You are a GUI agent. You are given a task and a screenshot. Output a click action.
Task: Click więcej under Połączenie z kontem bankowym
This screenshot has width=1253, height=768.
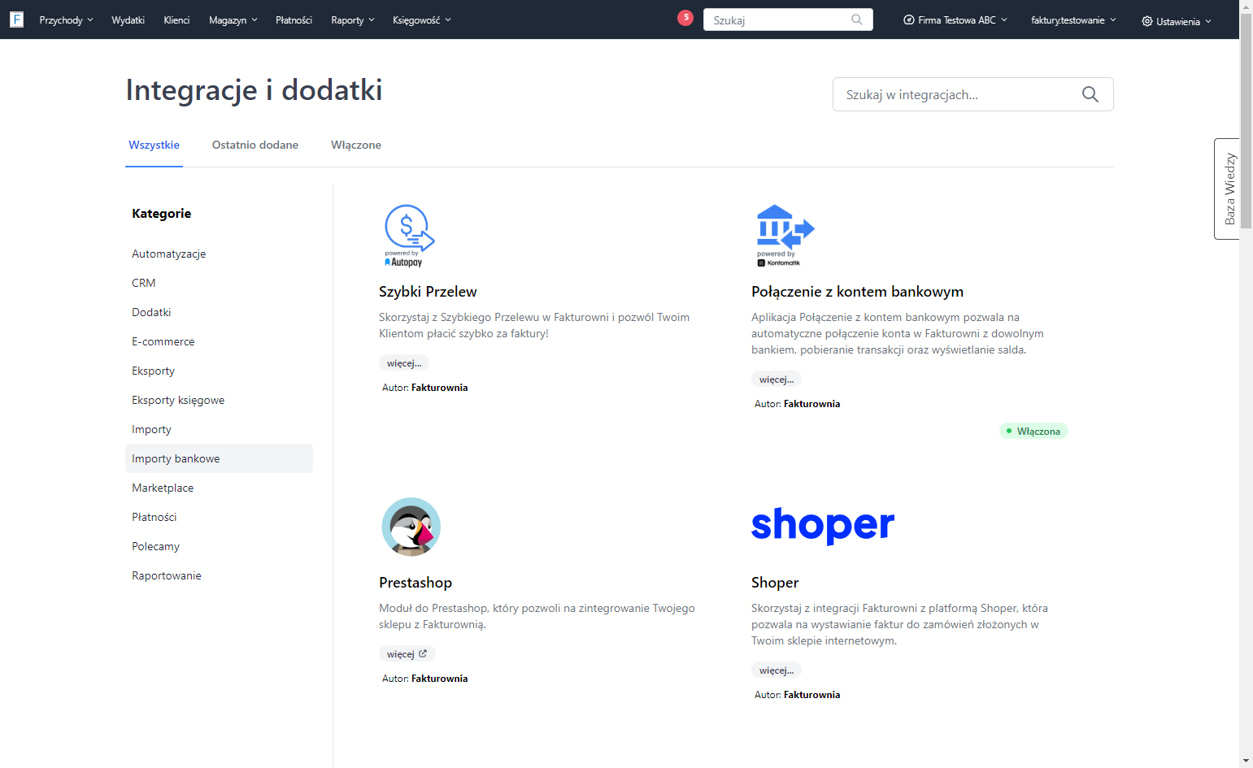777,380
